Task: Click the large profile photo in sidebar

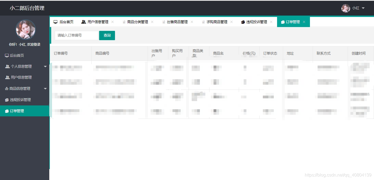Action: click(x=25, y=29)
